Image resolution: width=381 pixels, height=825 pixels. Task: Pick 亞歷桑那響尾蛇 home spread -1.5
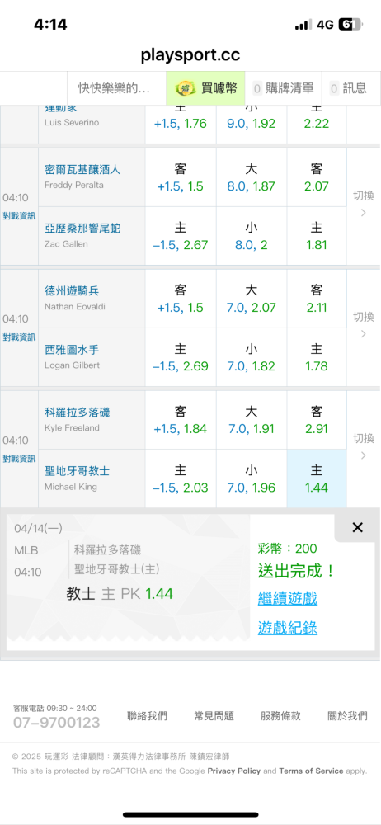coord(180,236)
